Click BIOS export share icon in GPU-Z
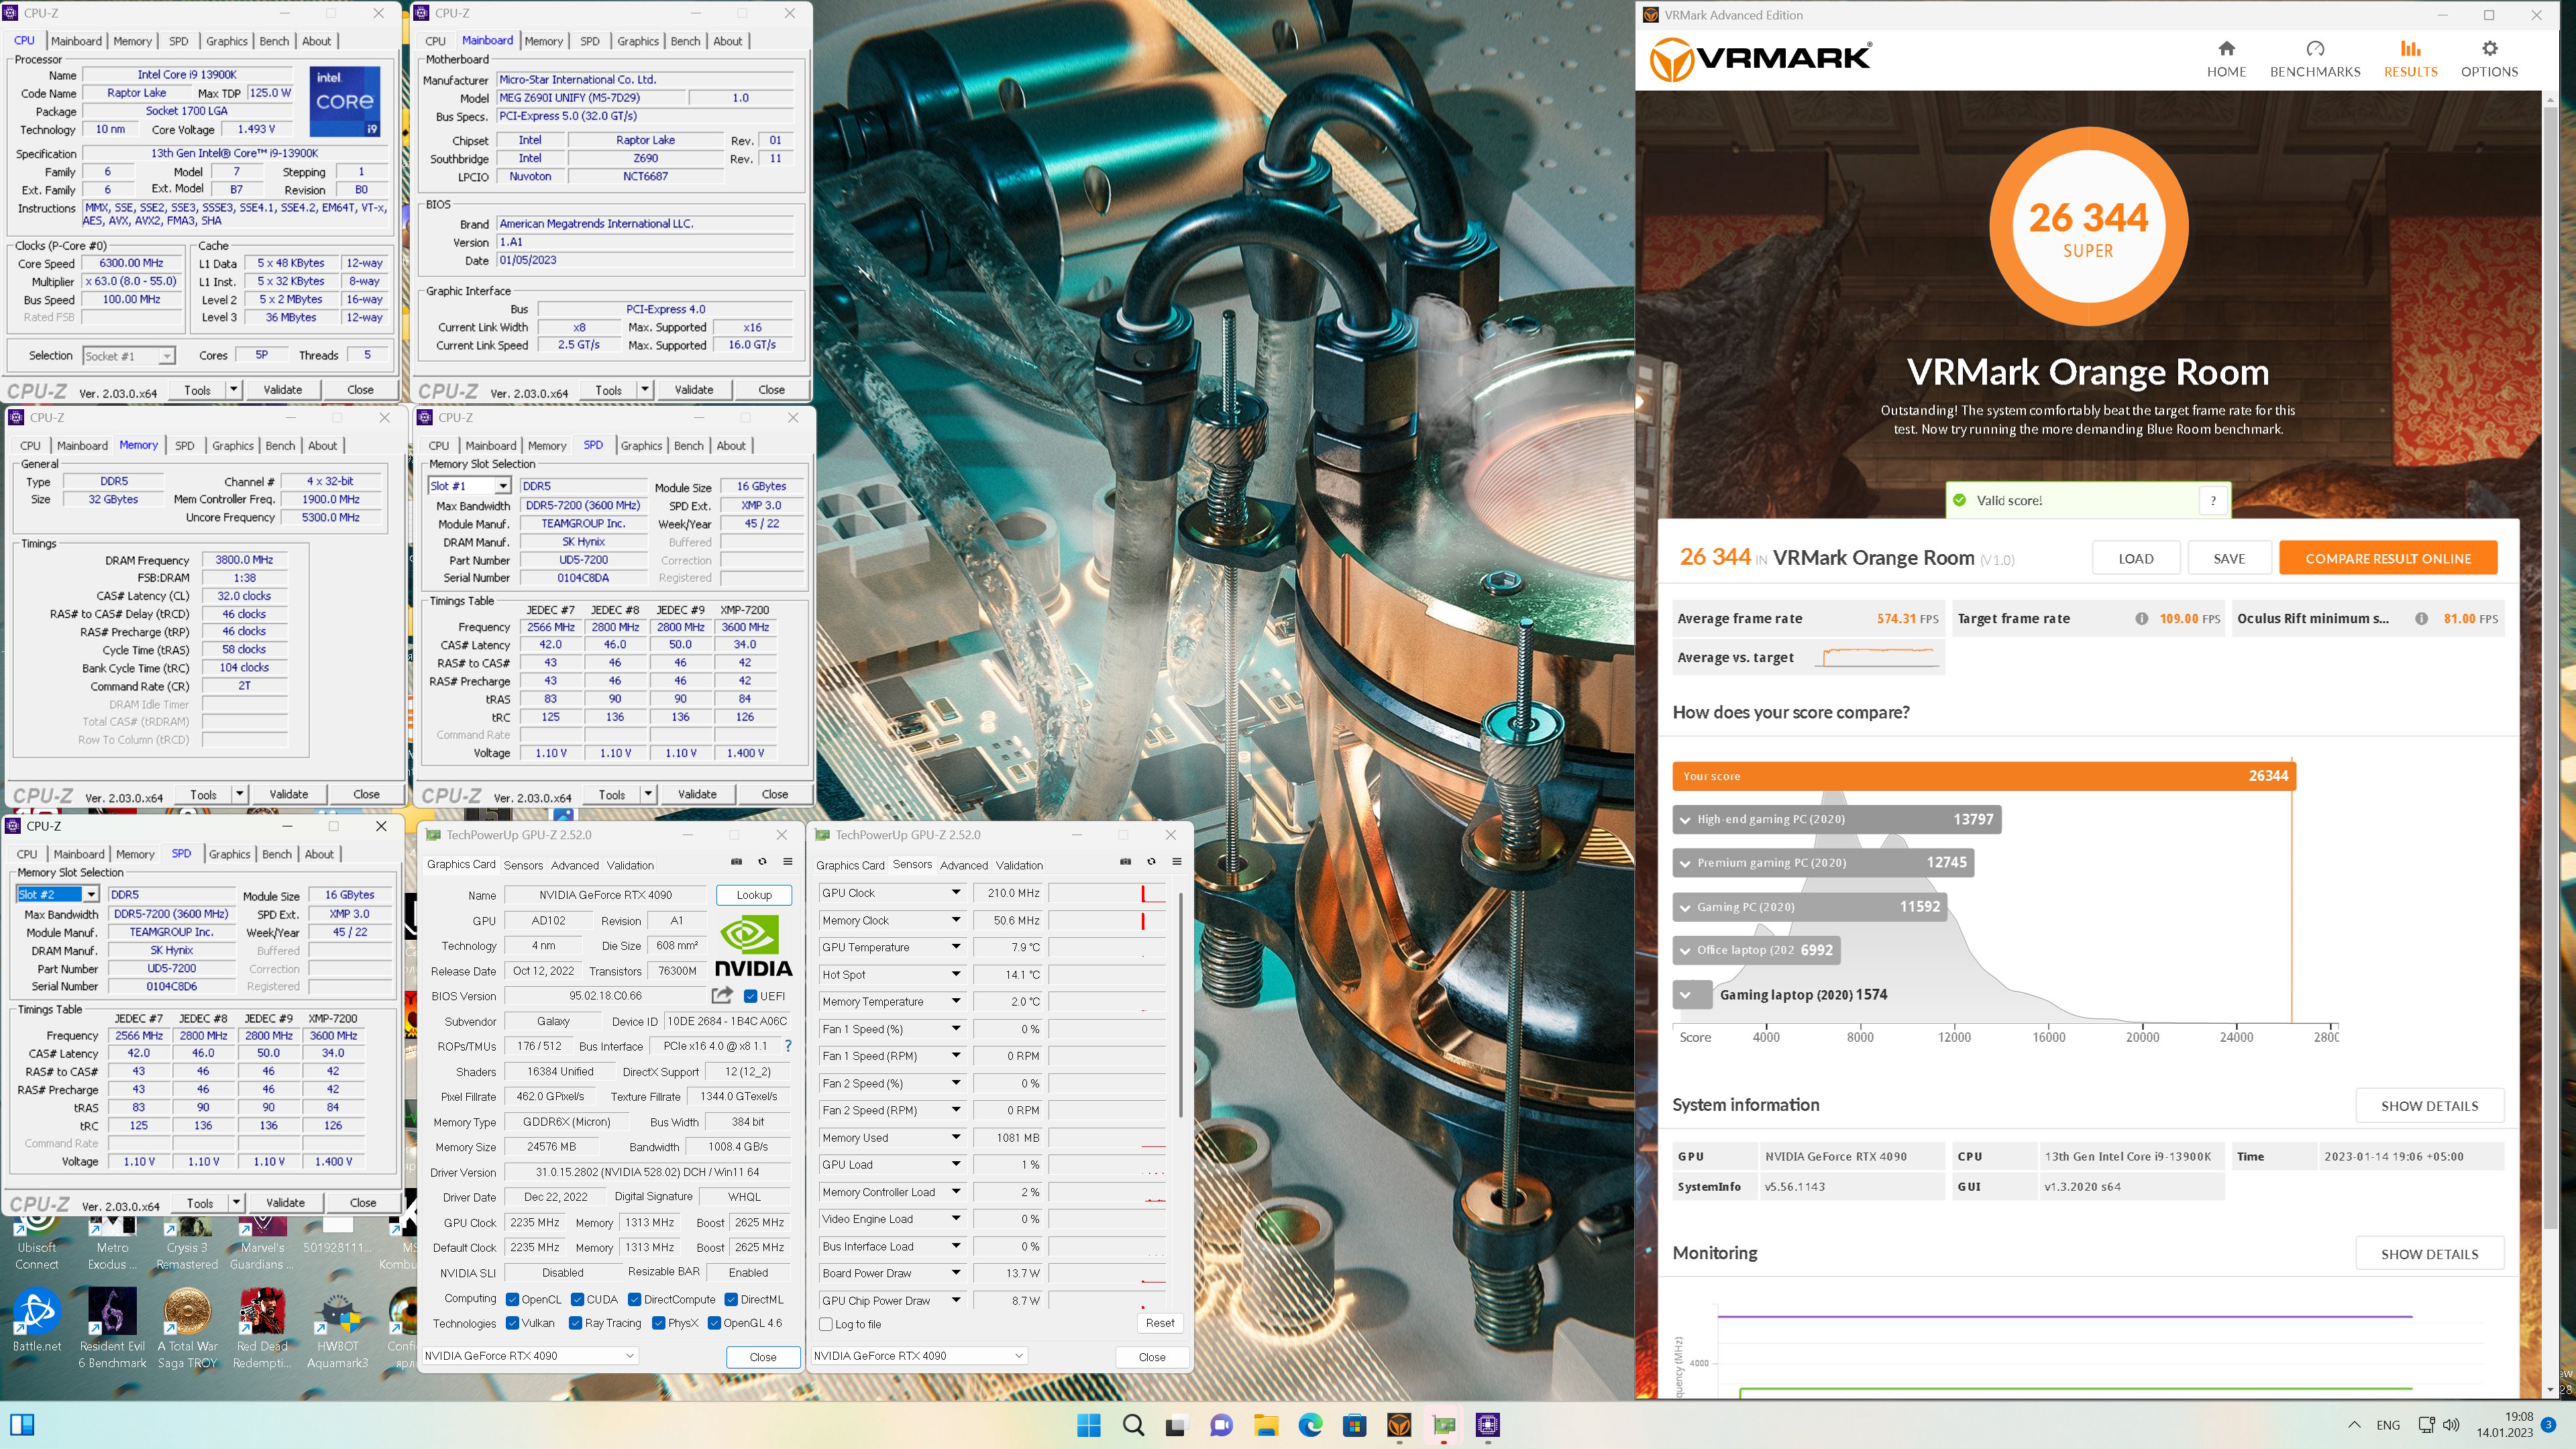Viewport: 2576px width, 1449px height. 722,995
